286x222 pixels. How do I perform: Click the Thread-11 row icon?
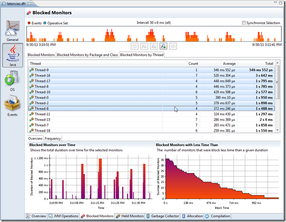[32, 114]
